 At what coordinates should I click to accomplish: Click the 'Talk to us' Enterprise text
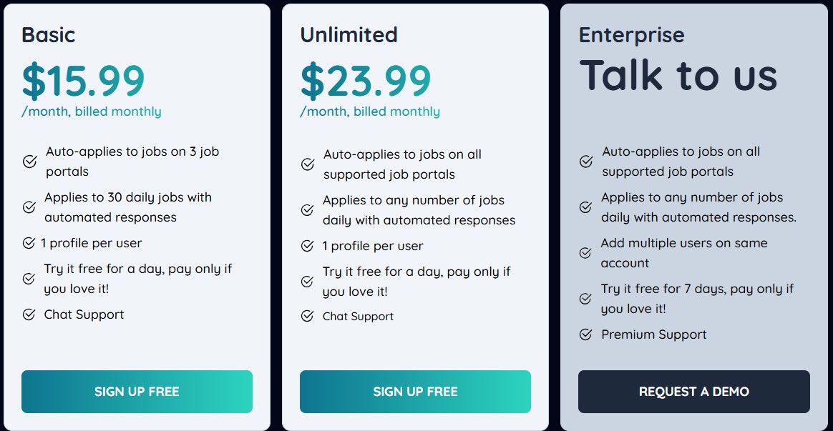coord(680,74)
